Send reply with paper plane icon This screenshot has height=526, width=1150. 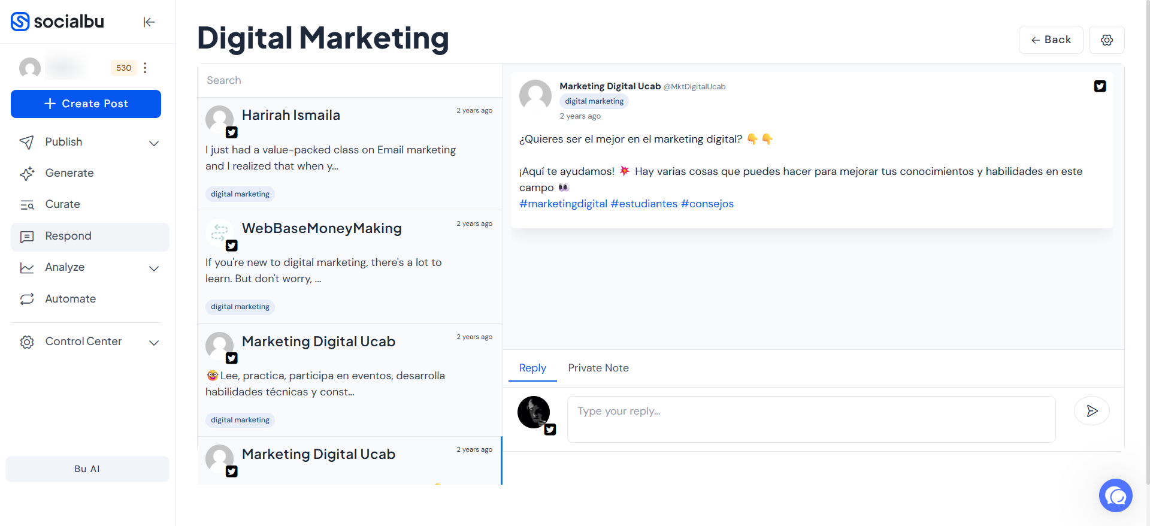(1091, 411)
